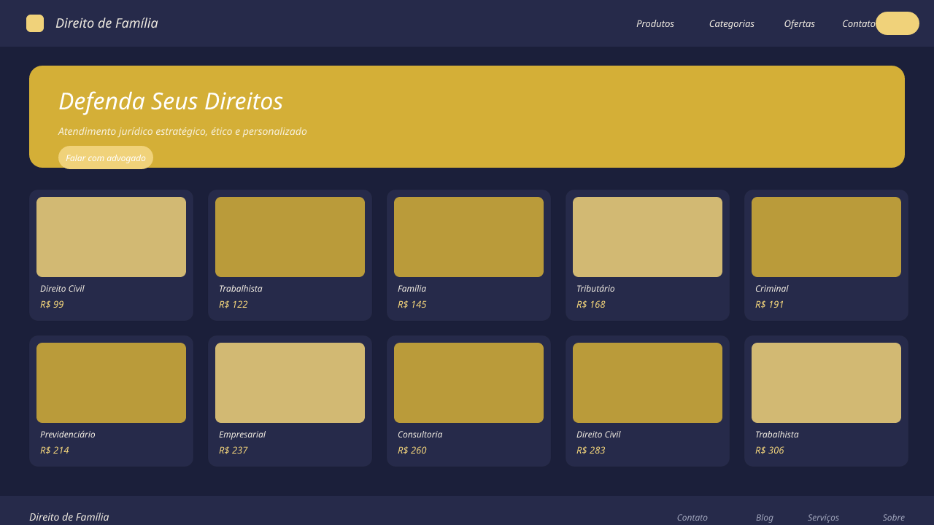Image resolution: width=934 pixels, height=525 pixels.
Task: Click the R$ 122 price
Action: (x=233, y=305)
